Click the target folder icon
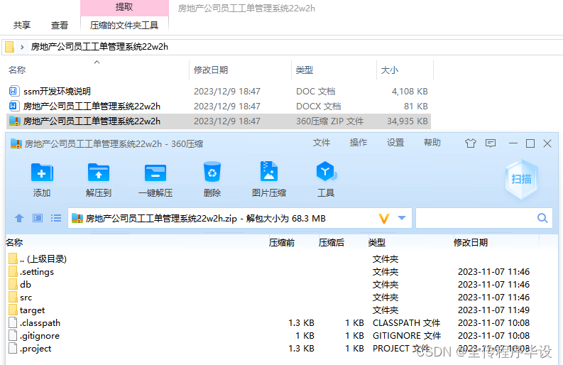563x365 pixels. pyautogui.click(x=13, y=310)
